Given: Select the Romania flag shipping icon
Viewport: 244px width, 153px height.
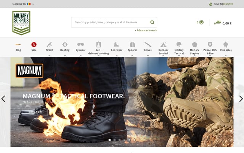Looking at the screenshot, I should [x=29, y=4].
